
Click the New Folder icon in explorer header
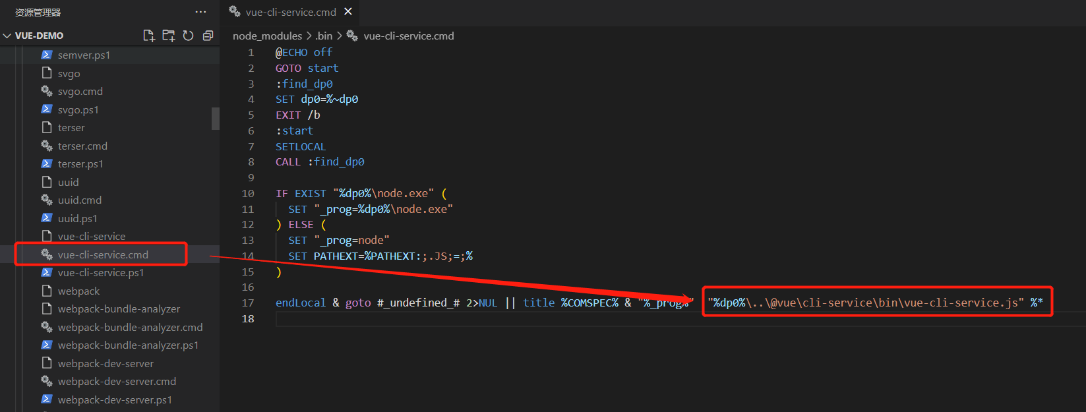coord(169,36)
